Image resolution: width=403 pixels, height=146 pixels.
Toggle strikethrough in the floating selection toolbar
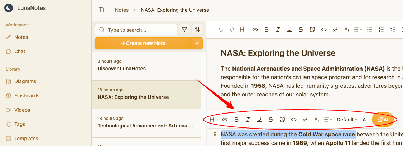click(271, 120)
